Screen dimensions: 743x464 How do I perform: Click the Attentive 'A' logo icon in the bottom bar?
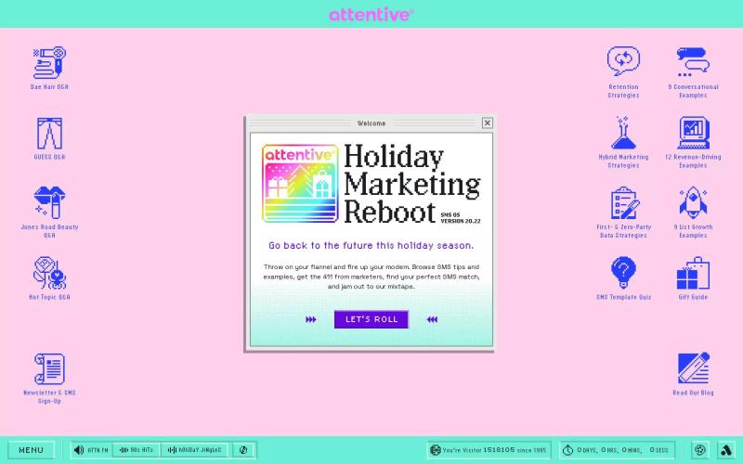coord(726,450)
